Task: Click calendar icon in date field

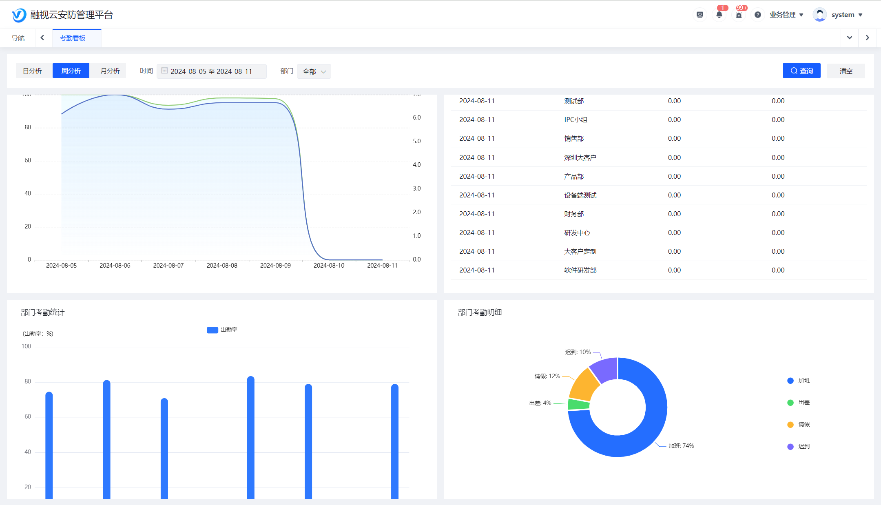Action: click(x=164, y=71)
